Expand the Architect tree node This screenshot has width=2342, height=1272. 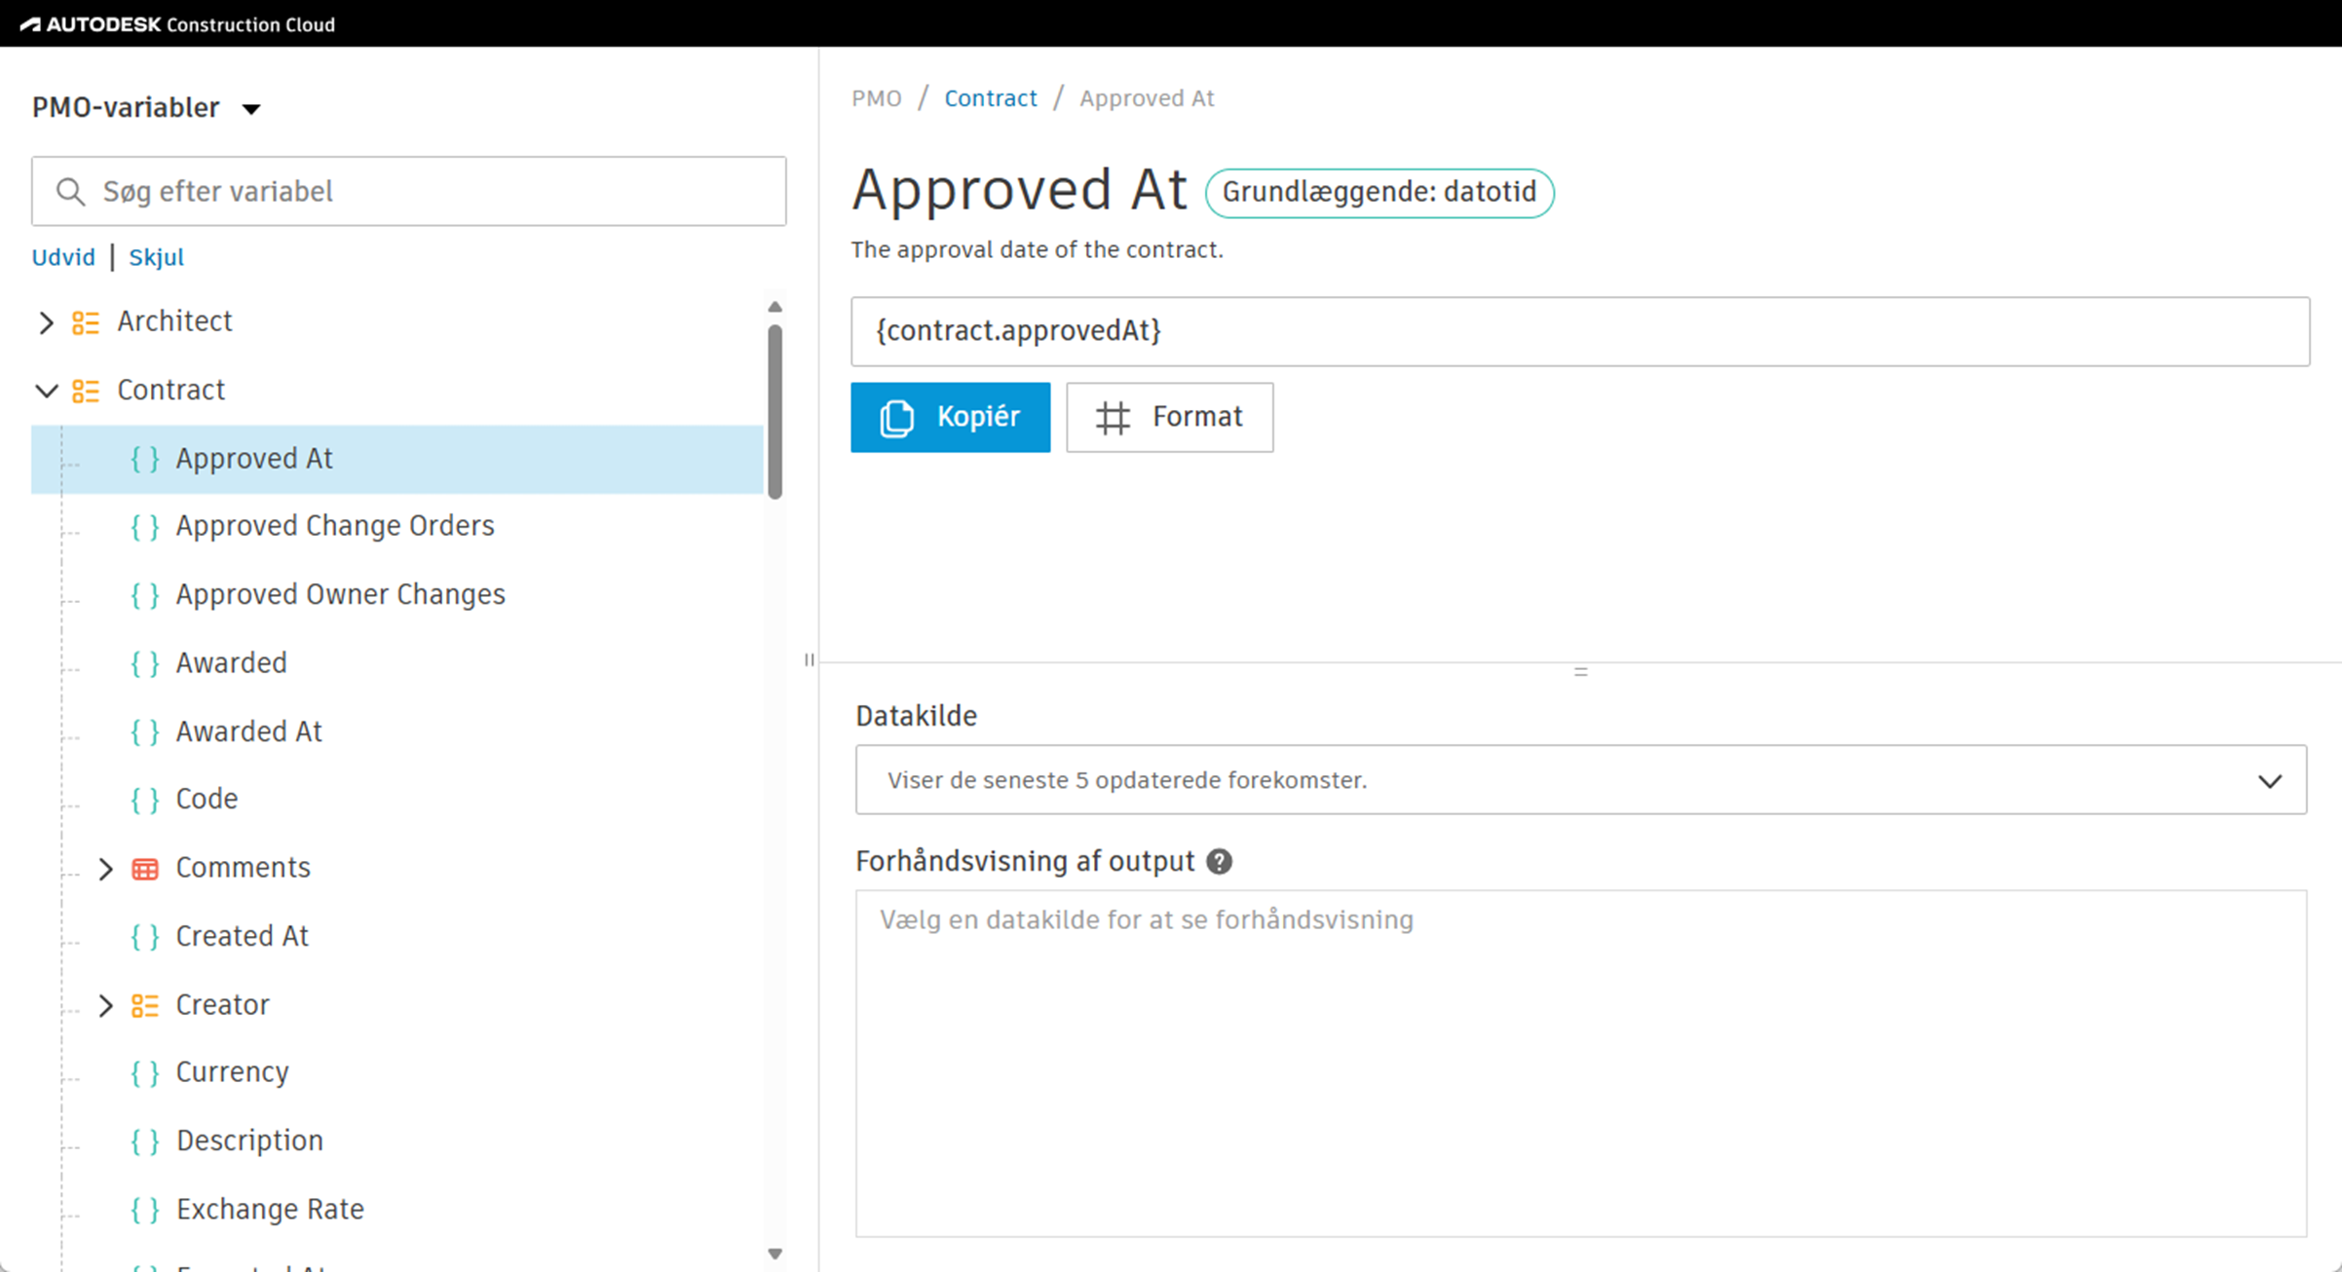pyautogui.click(x=46, y=322)
